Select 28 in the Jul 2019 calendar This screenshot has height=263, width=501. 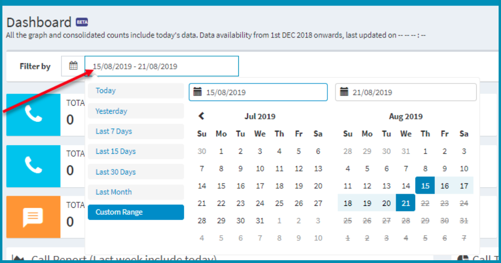pyautogui.click(x=202, y=220)
